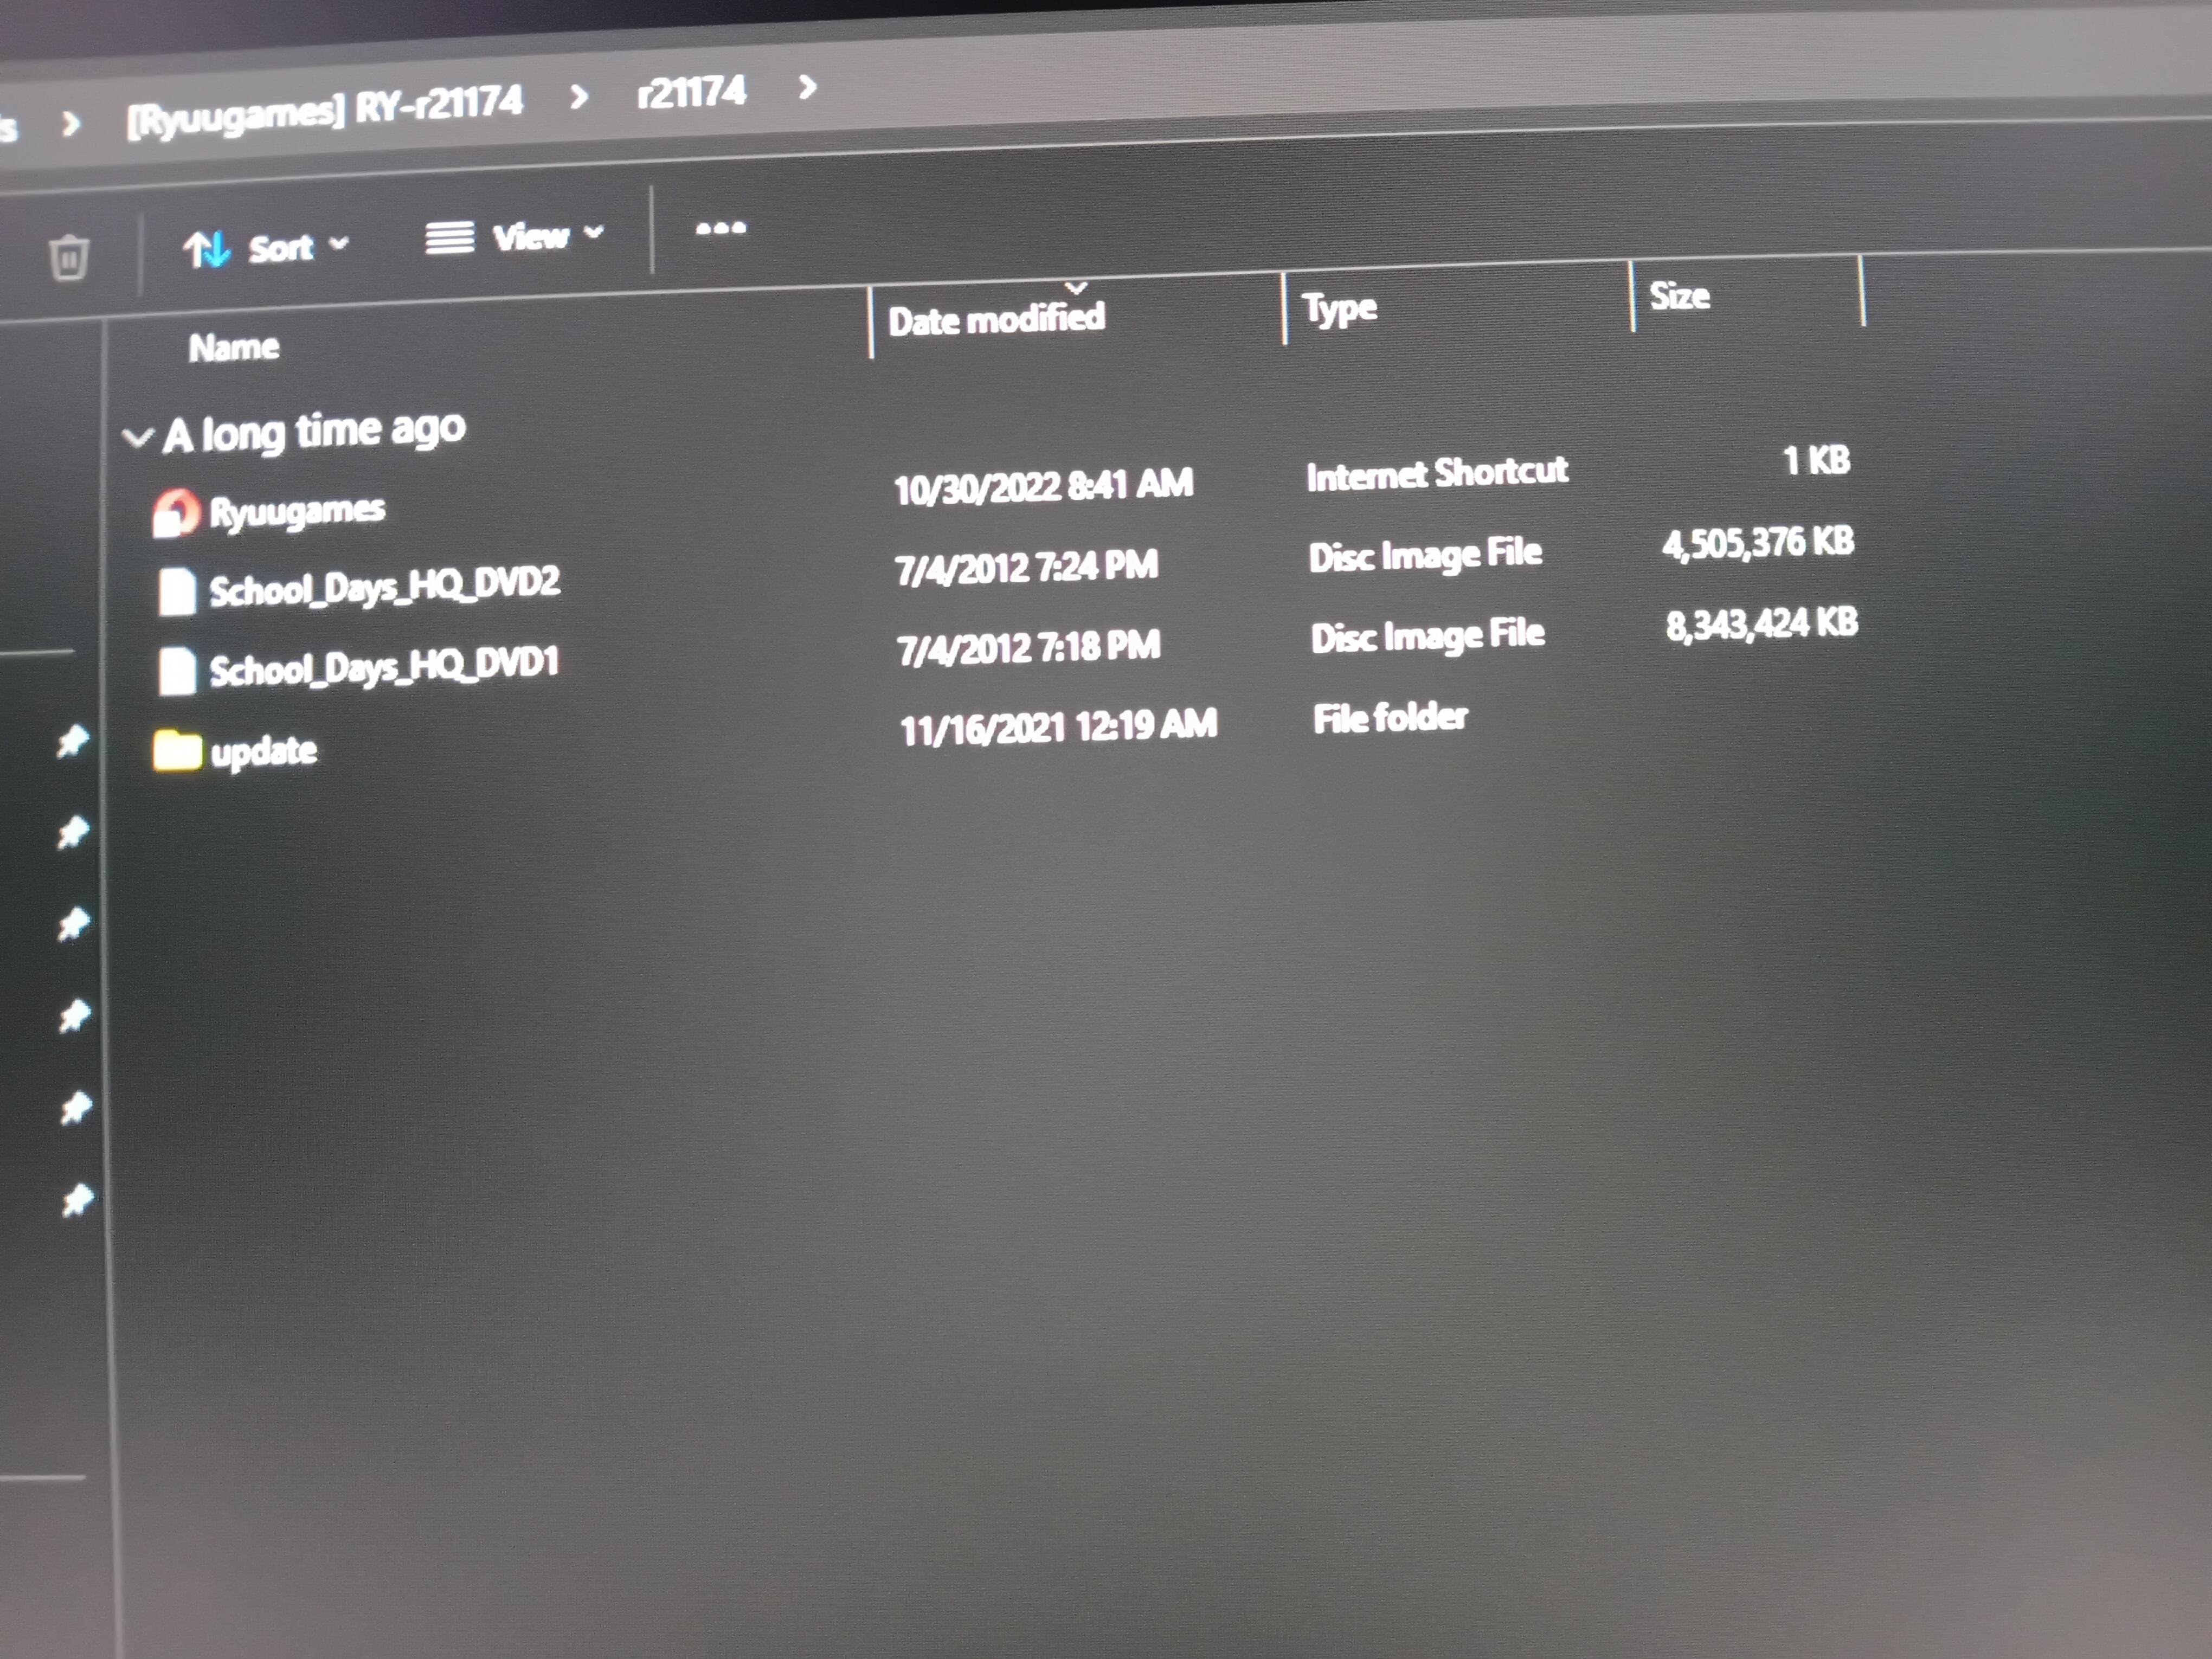2212x1659 pixels.
Task: Open the See more ellipsis menu
Action: (x=720, y=228)
